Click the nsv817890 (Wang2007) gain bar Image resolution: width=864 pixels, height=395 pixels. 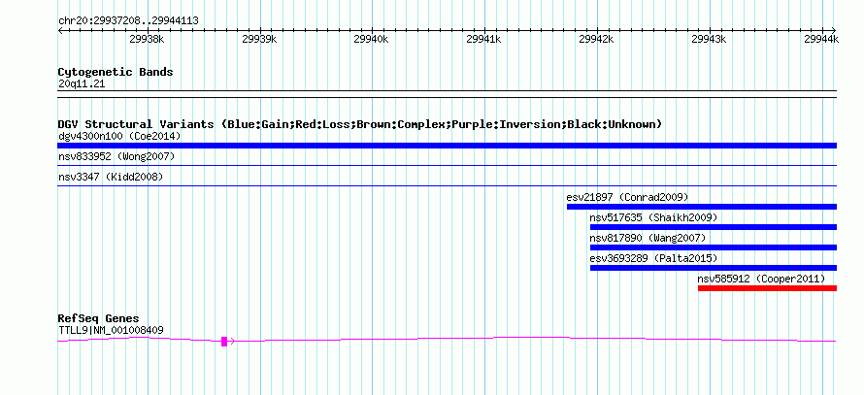pos(713,247)
